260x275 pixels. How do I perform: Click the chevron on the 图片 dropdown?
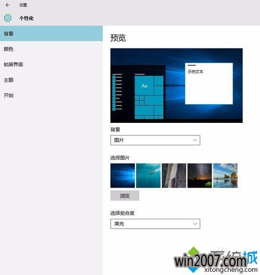(195, 140)
